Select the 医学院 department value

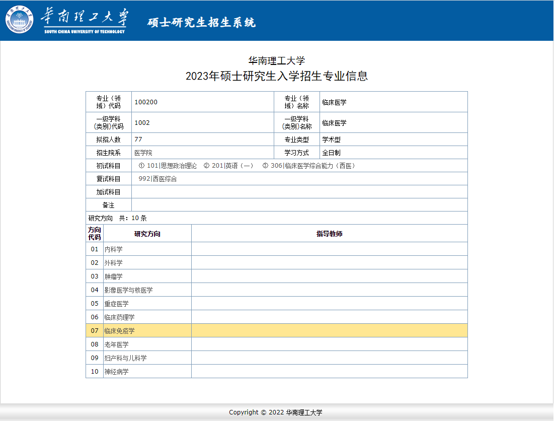(x=143, y=153)
